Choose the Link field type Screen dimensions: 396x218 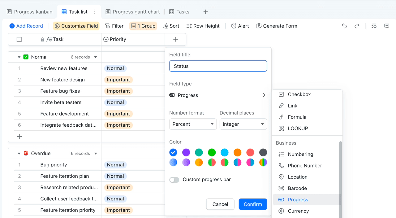pyautogui.click(x=307, y=106)
